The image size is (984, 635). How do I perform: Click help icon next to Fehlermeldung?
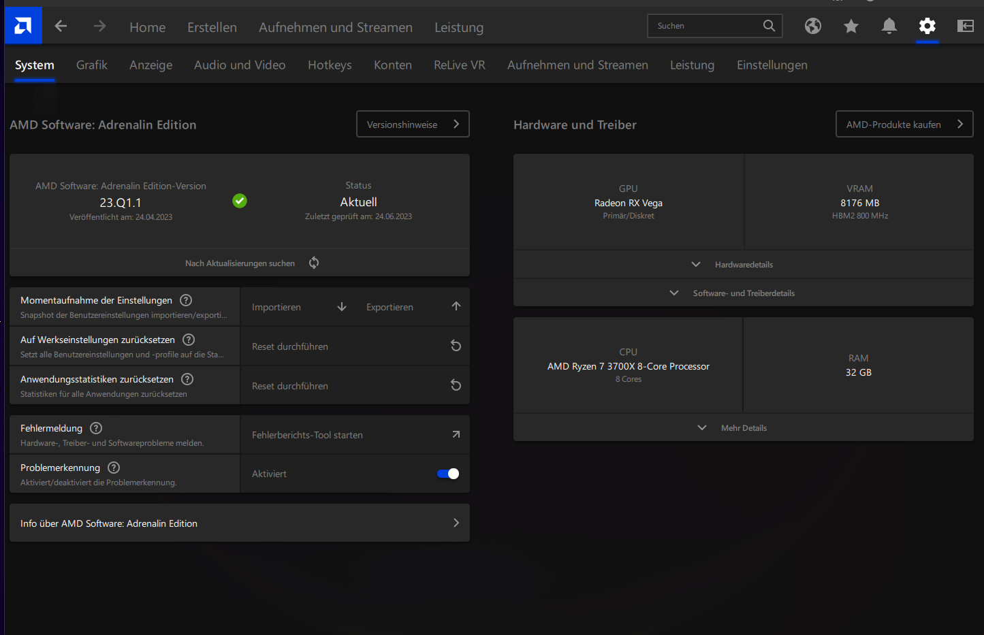(x=96, y=428)
